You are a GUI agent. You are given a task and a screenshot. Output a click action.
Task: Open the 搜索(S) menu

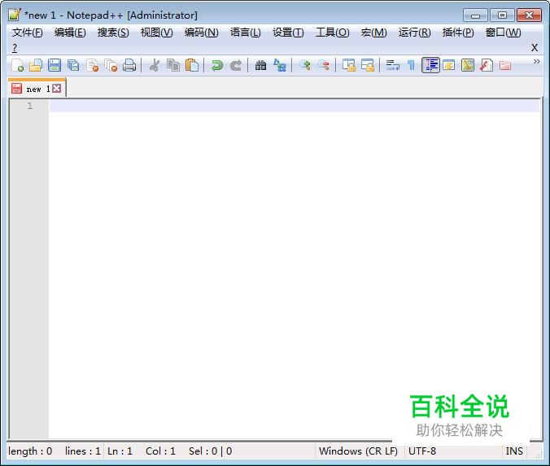113,33
